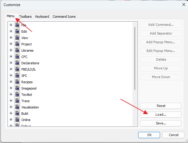Click the menu list vertical scrollbar

point(135,58)
